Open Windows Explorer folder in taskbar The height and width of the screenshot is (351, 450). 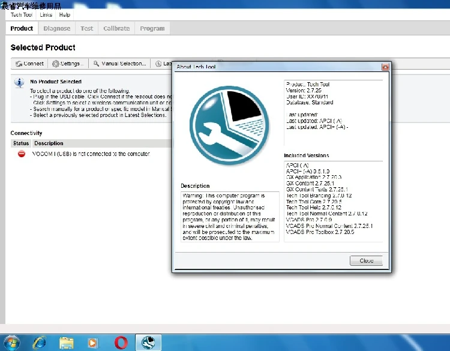point(67,342)
